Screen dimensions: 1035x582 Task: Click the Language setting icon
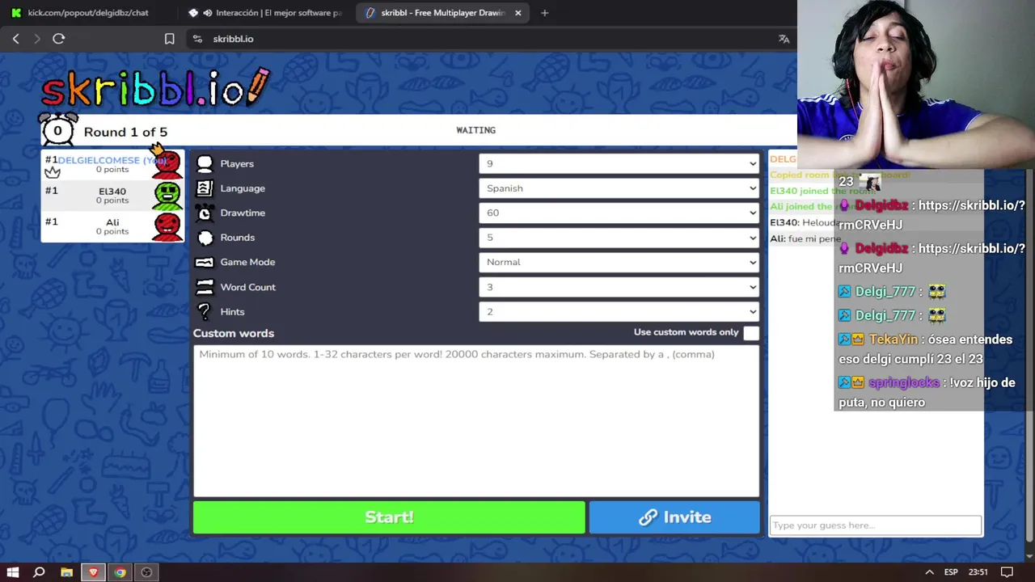click(205, 188)
